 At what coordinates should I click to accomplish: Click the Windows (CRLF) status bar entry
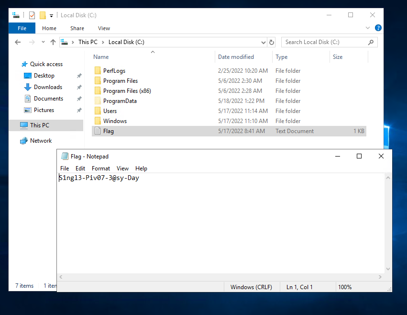(x=251, y=287)
